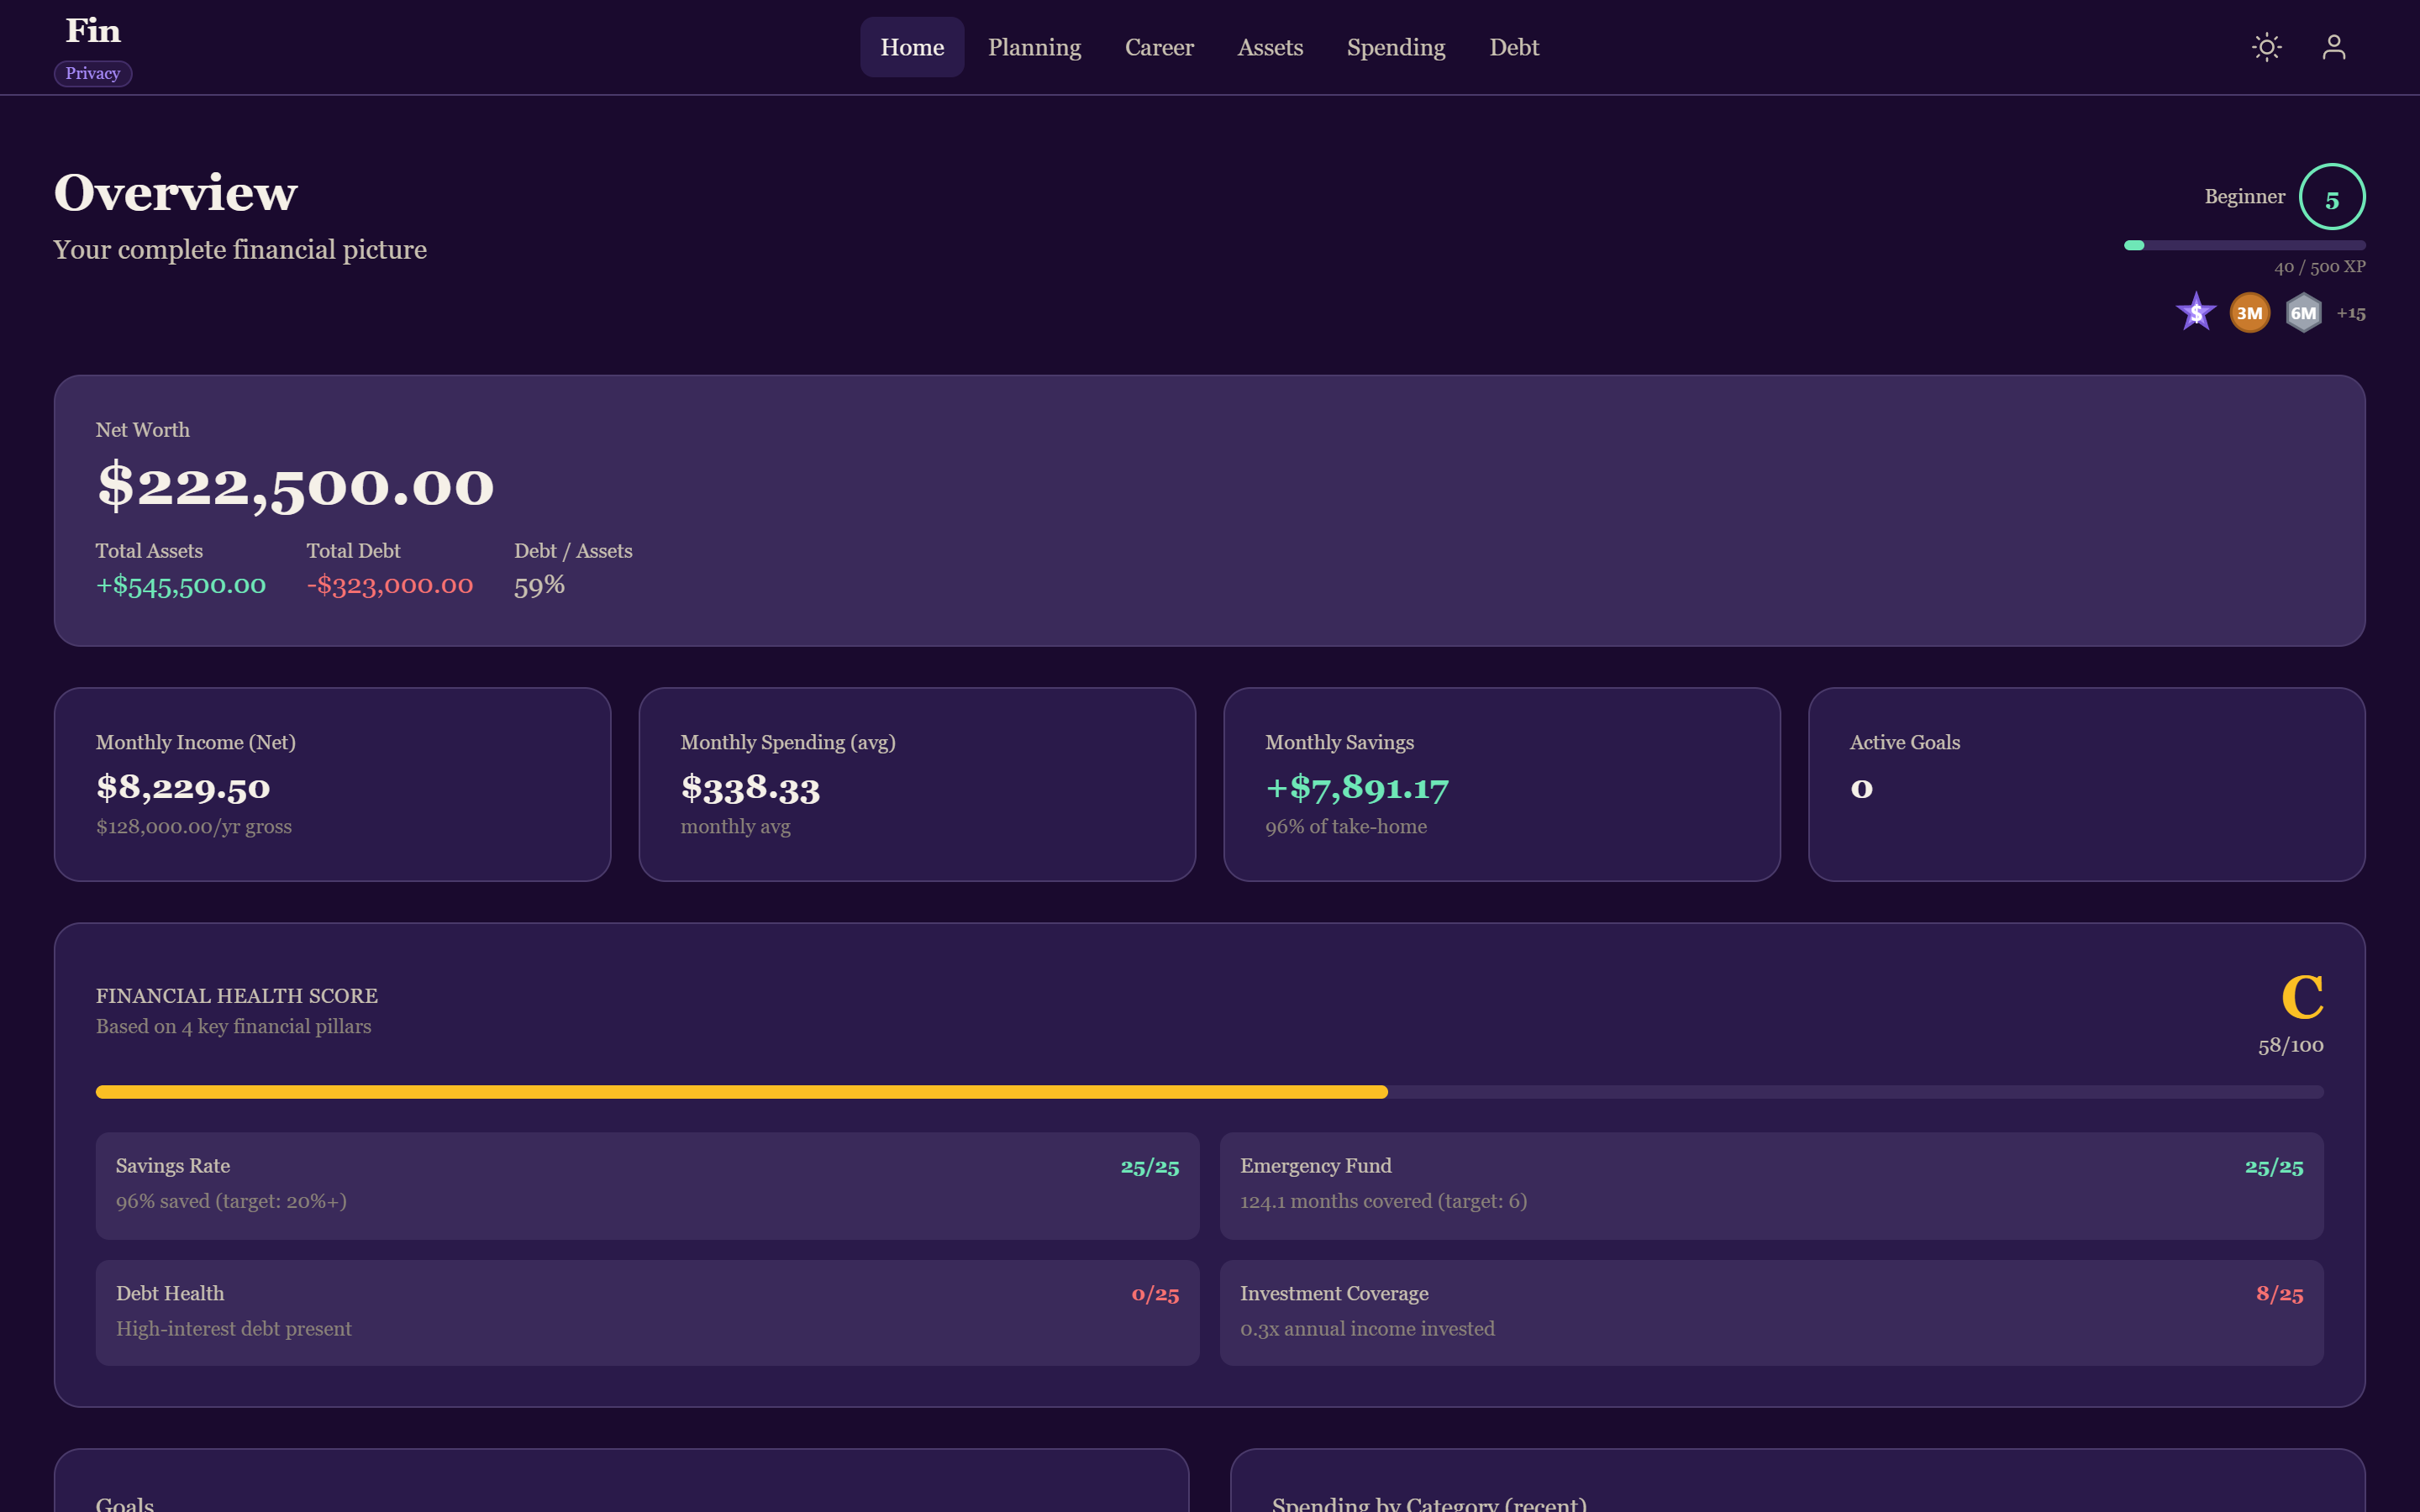Click the Overview page heading

click(176, 192)
